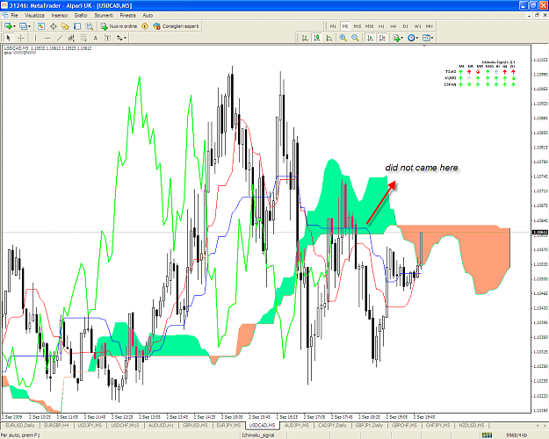Select the M5 timeframe button

pyautogui.click(x=345, y=26)
